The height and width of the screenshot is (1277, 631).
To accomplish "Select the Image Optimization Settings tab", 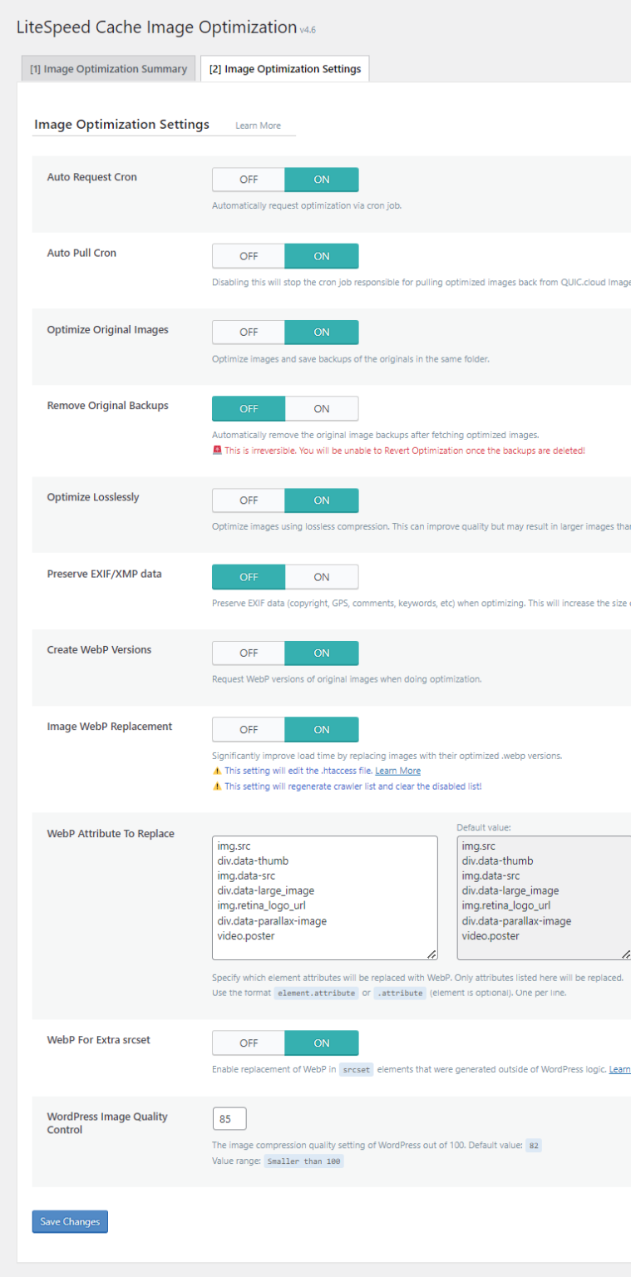I will pos(284,68).
